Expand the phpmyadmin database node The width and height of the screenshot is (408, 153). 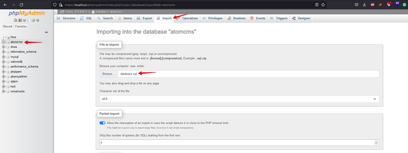pos(3,77)
